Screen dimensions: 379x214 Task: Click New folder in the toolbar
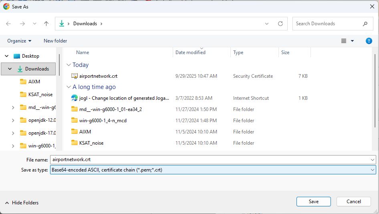click(x=55, y=41)
